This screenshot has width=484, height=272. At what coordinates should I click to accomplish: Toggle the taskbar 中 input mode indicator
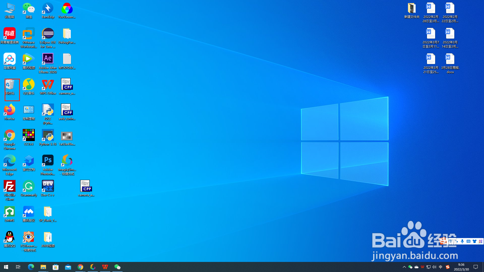pos(441,267)
